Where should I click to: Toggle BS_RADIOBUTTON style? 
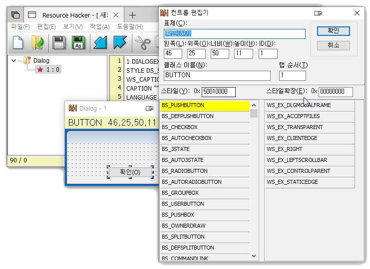pos(205,171)
